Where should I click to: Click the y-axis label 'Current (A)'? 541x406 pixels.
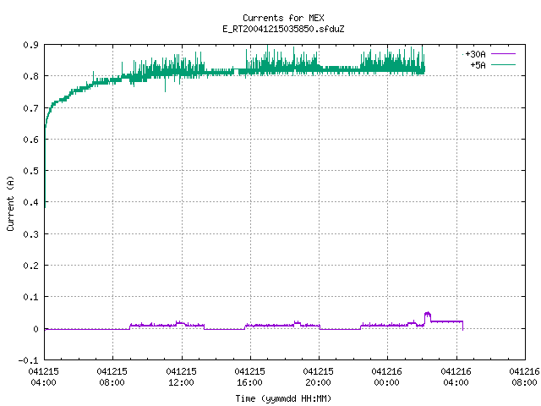click(10, 204)
